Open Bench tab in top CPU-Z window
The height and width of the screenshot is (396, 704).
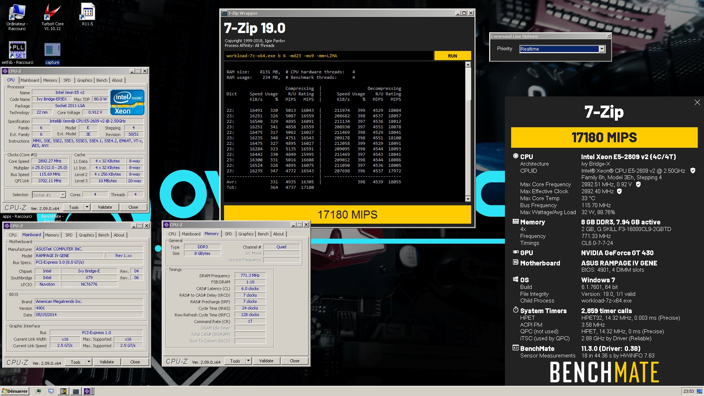pyautogui.click(x=102, y=80)
